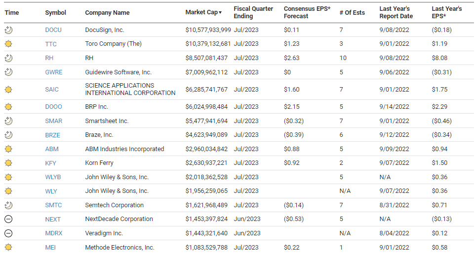Viewport: 475px width, 254px height.
Task: Click the moon icon beside BRZE
Action: point(8,135)
